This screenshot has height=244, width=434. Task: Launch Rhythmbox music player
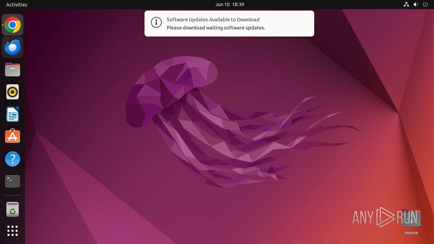tap(13, 92)
